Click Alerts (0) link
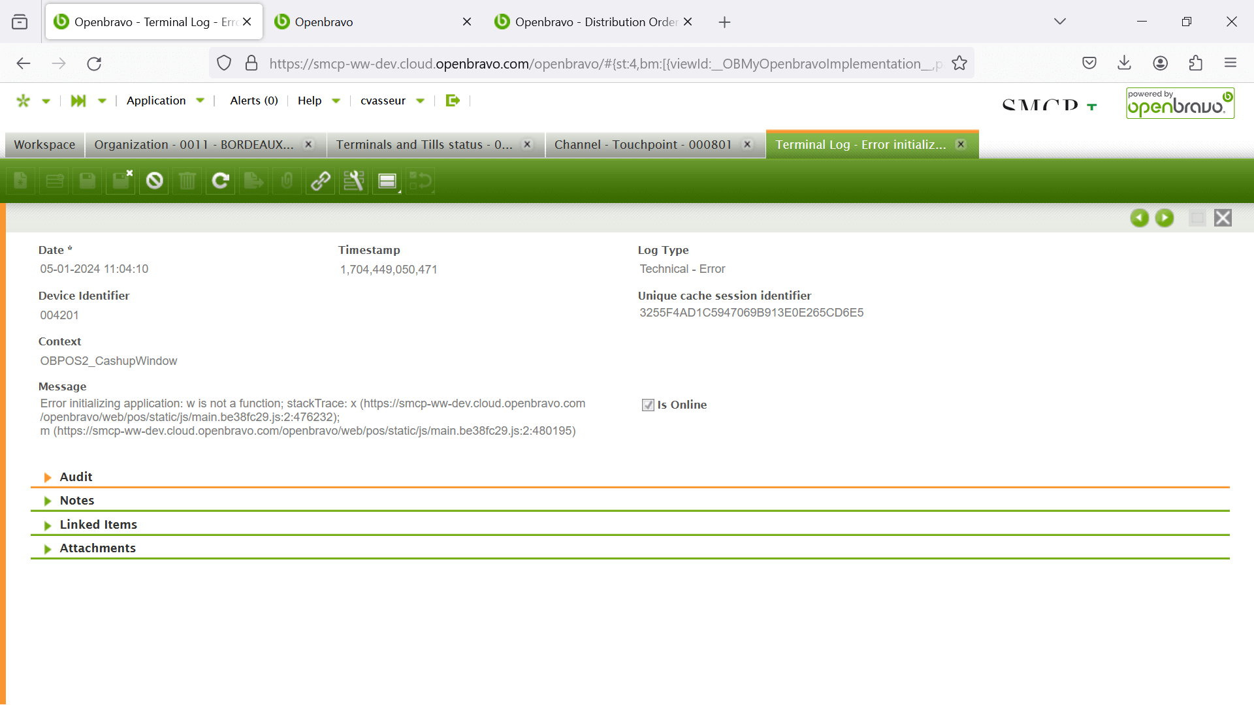The width and height of the screenshot is (1254, 705). [253, 101]
